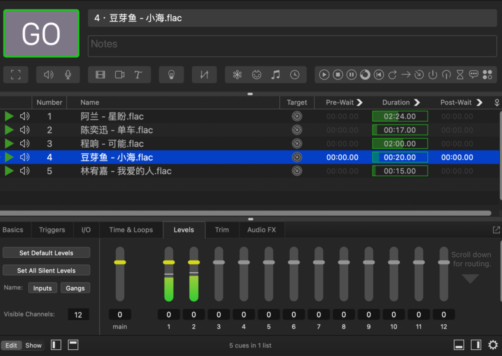502x356 pixels.
Task: Add a Start cue with the play circle icon
Action: click(x=324, y=75)
